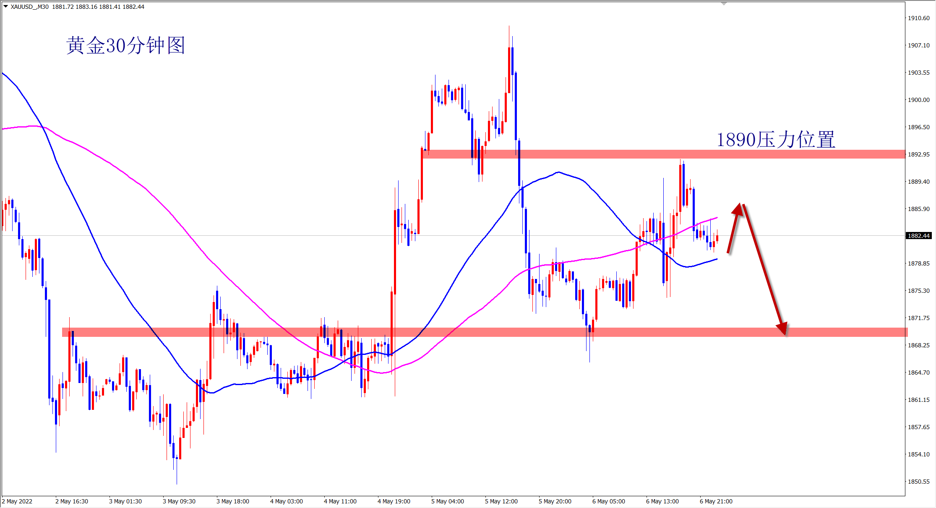936x508 pixels.
Task: Click the 1910.60 label on price scale
Action: tap(918, 18)
